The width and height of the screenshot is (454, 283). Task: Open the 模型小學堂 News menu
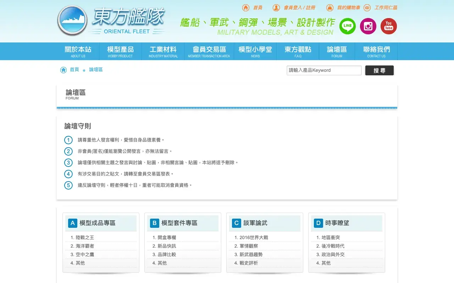255,51
